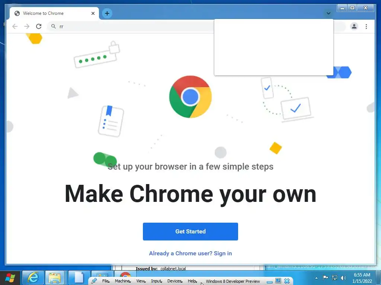Click the forward navigation arrow
Screen dimensions: 381x285
[x=27, y=26]
